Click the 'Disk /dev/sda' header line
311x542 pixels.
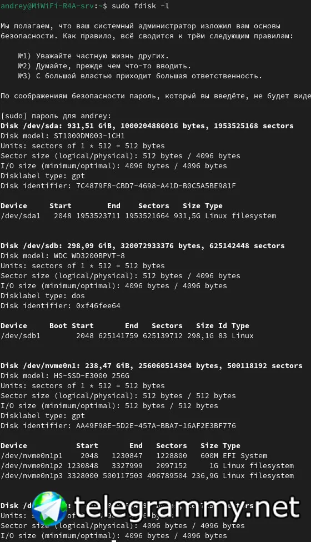coord(147,126)
